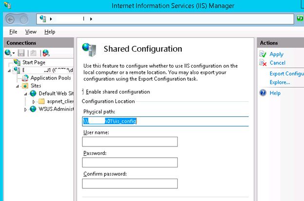Expand the first address bar breadcrumb arrow
304x201 pixels.
tap(51, 19)
